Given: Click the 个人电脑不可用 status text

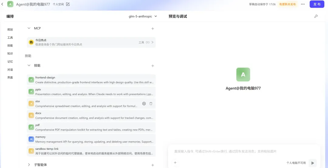Looking at the screenshot, I should (296, 163).
